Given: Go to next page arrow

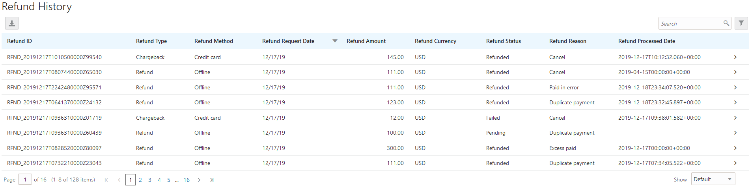Looking at the screenshot, I should point(199,180).
